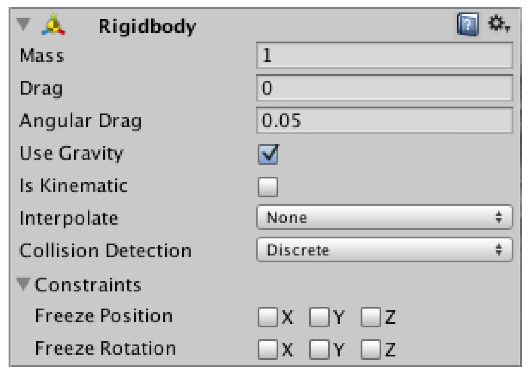Disable the Use Gravity checkbox

(268, 154)
